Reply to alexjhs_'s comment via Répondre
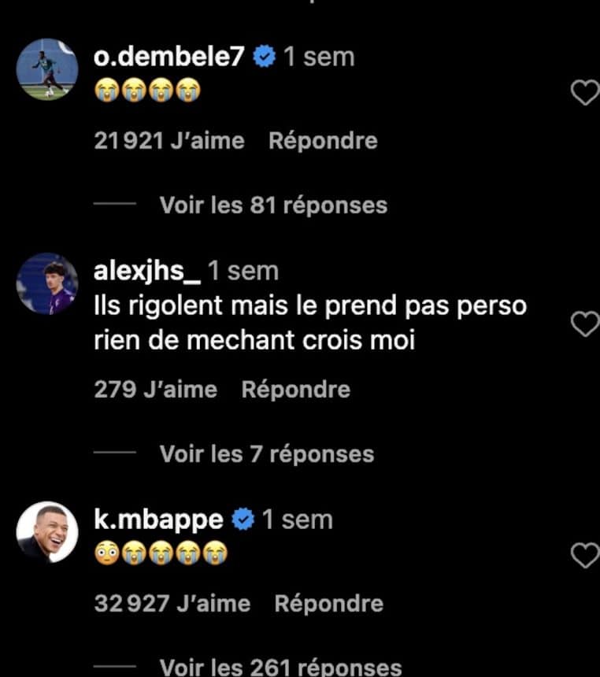The height and width of the screenshot is (677, 600). point(295,390)
